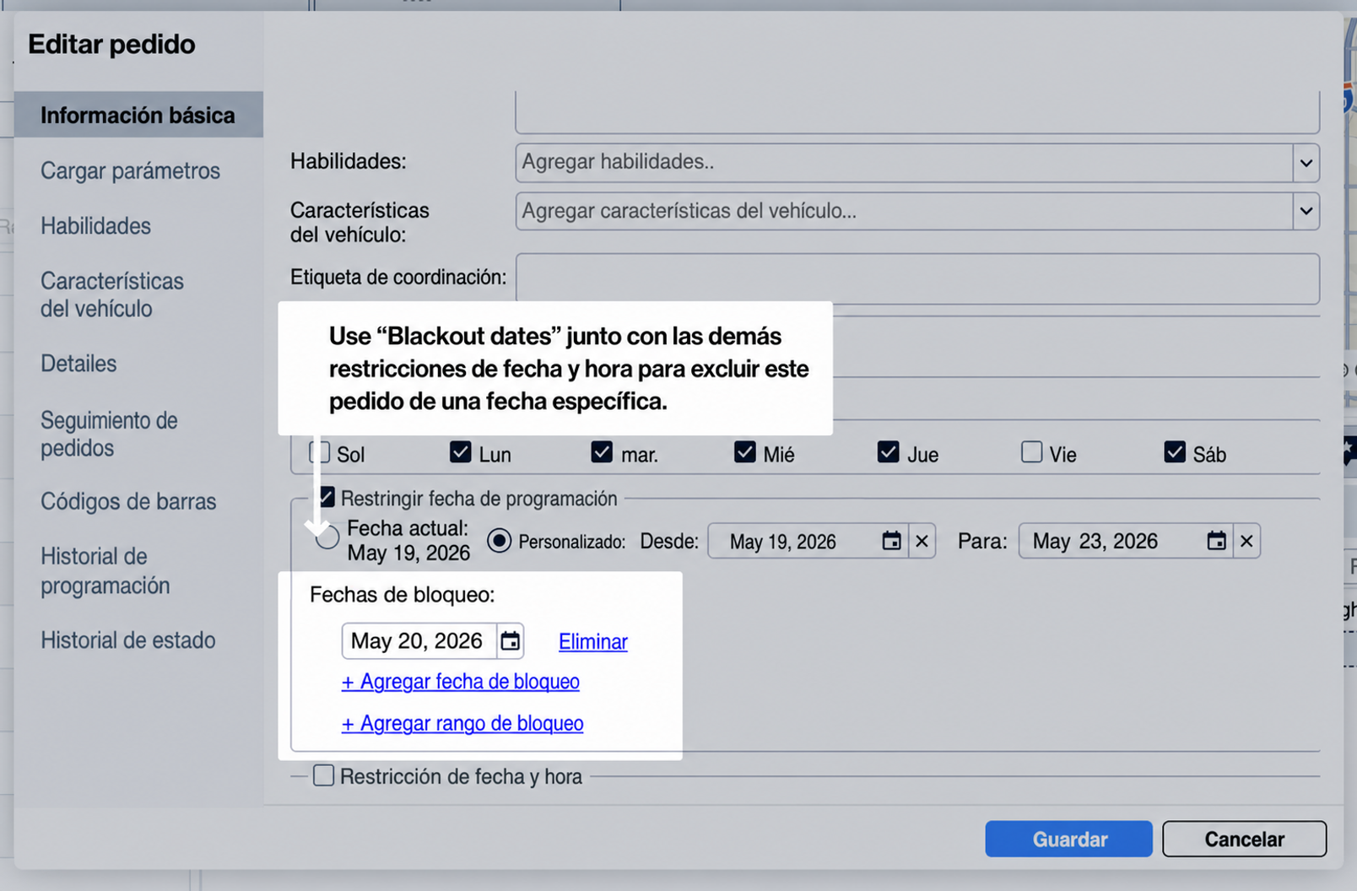Uncheck the Mié day checkbox
Image resolution: width=1357 pixels, height=891 pixels.
pos(745,452)
